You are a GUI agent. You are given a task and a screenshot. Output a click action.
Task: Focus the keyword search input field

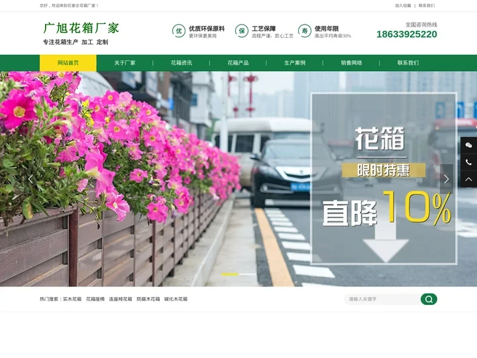tap(382, 299)
